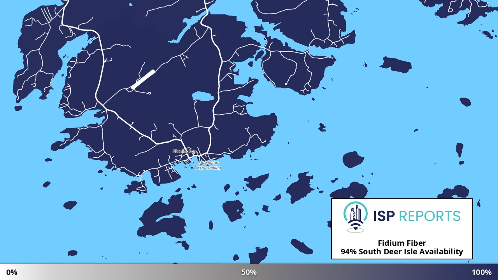Click the 50% legend label
Screen dimensions: 498x280
pos(249,272)
